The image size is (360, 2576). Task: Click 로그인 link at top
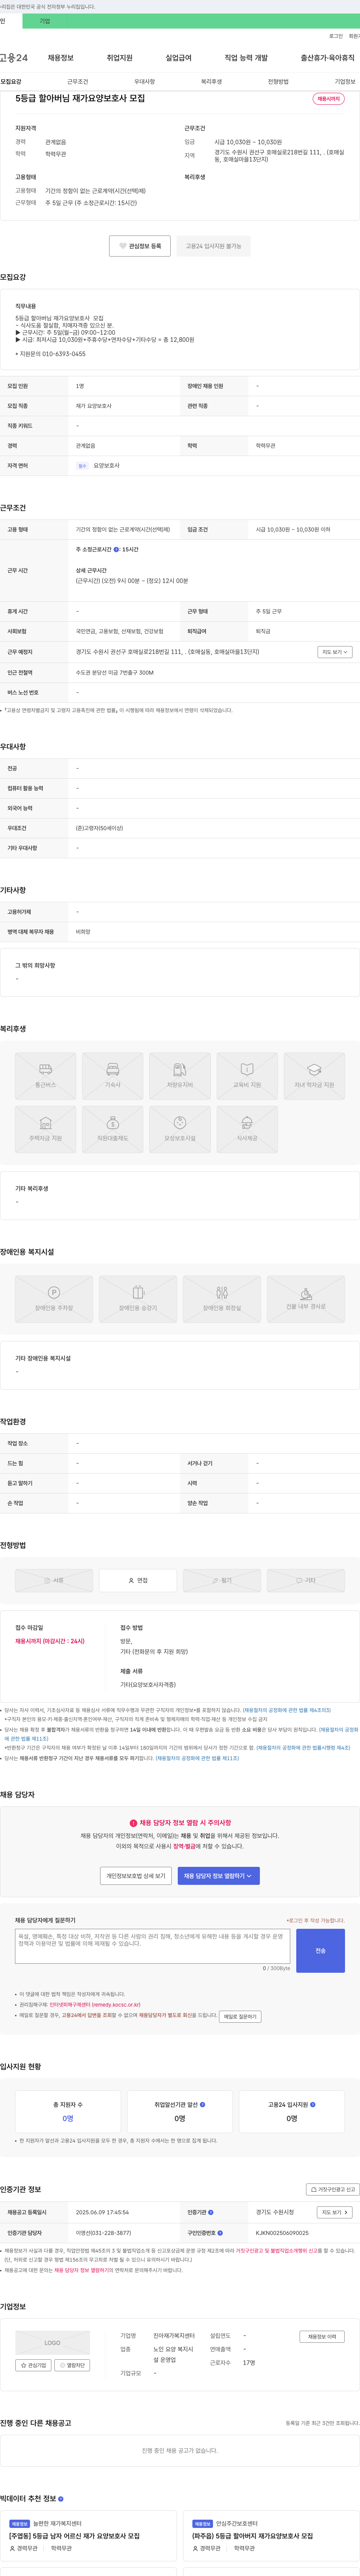coord(336,36)
